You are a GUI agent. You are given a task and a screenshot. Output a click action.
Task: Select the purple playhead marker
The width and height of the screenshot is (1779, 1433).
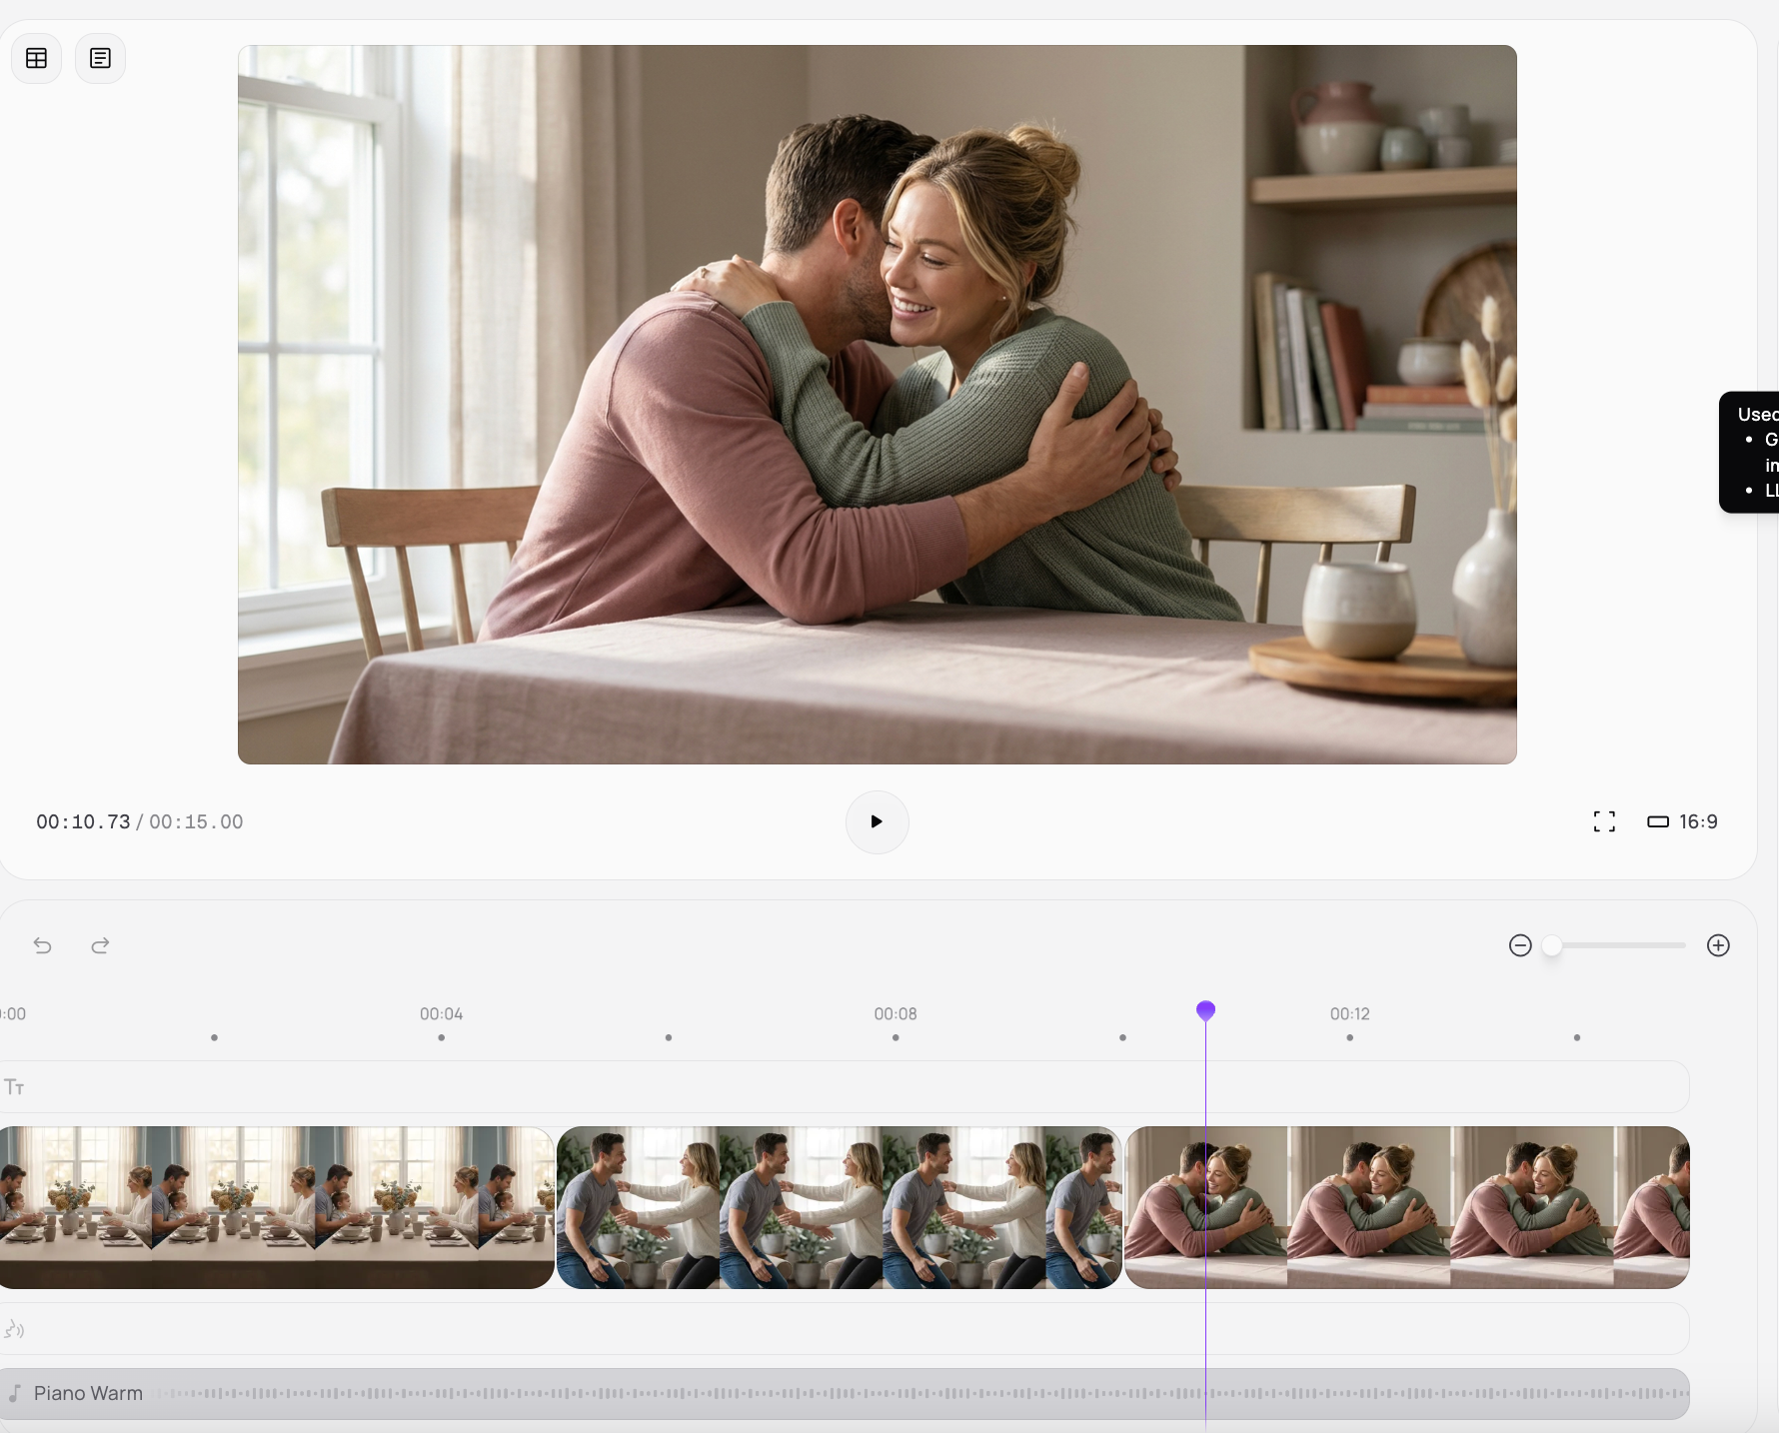click(1205, 1010)
